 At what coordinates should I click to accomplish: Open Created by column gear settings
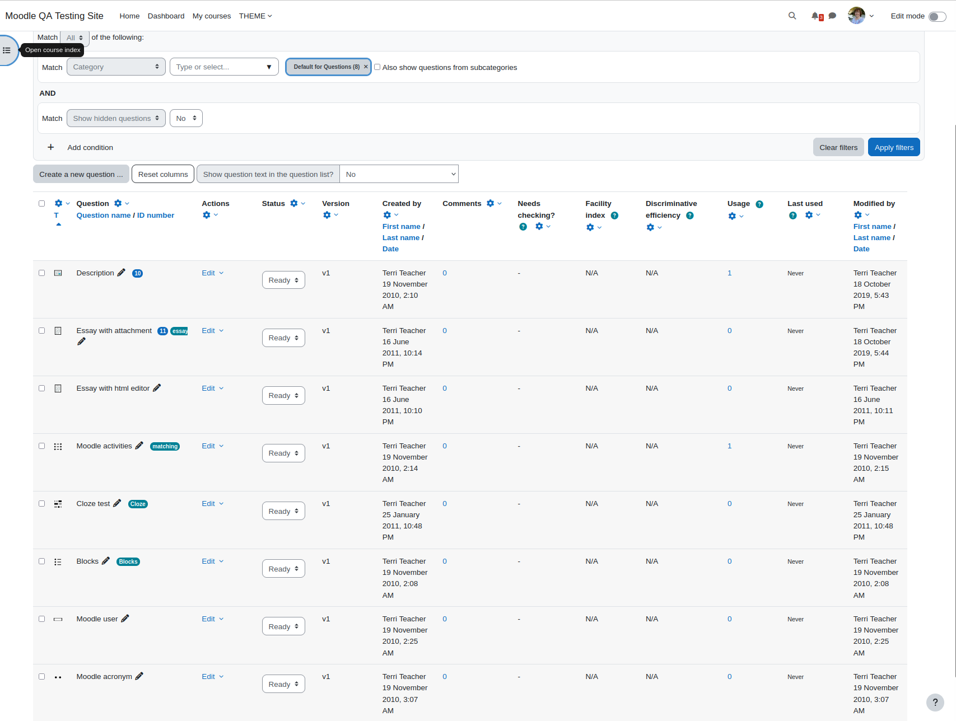click(390, 215)
